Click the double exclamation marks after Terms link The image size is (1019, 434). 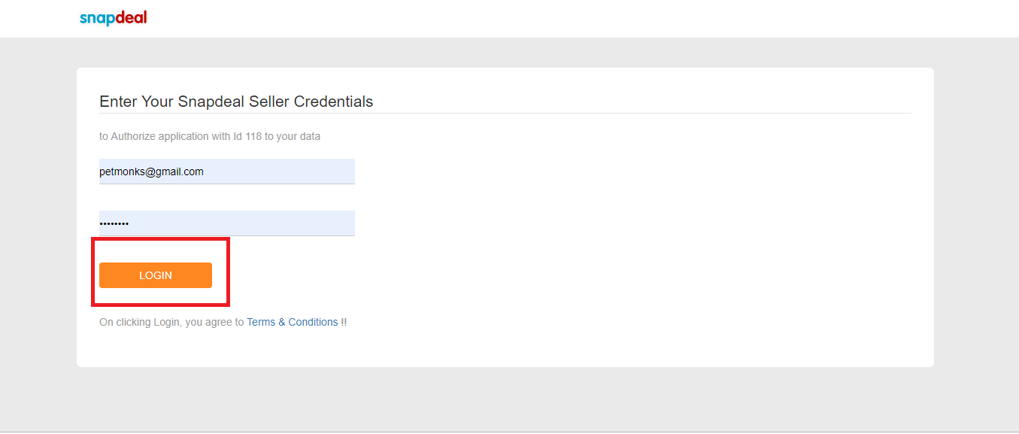[344, 322]
